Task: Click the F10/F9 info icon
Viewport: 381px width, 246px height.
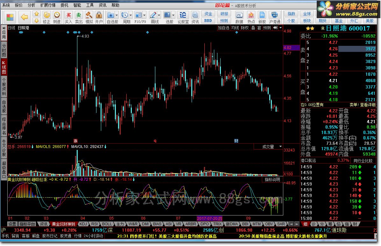Action: [x=138, y=15]
